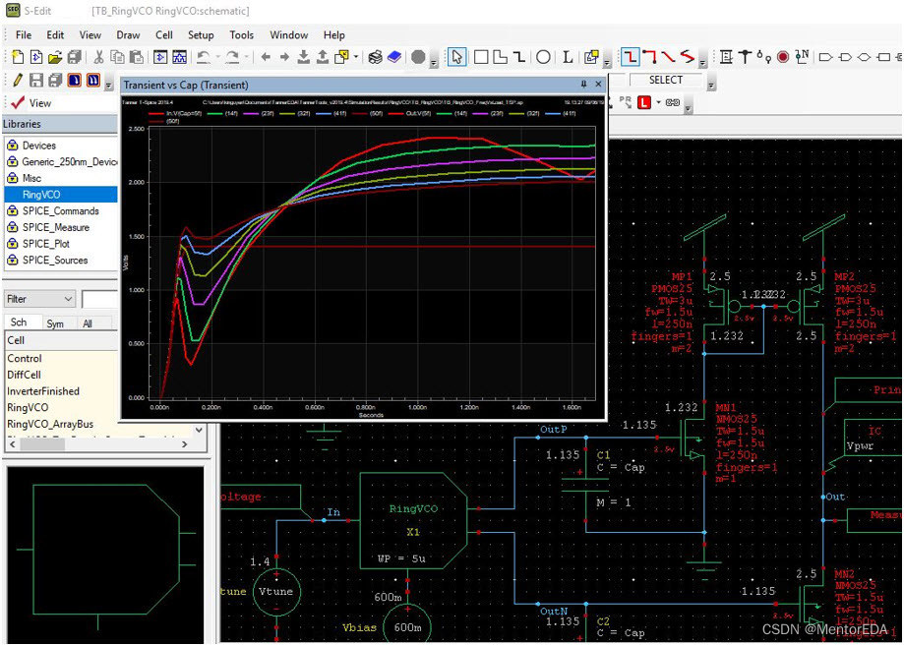This screenshot has width=904, height=645.
Task: Click the undo arrow icon
Action: (x=204, y=57)
